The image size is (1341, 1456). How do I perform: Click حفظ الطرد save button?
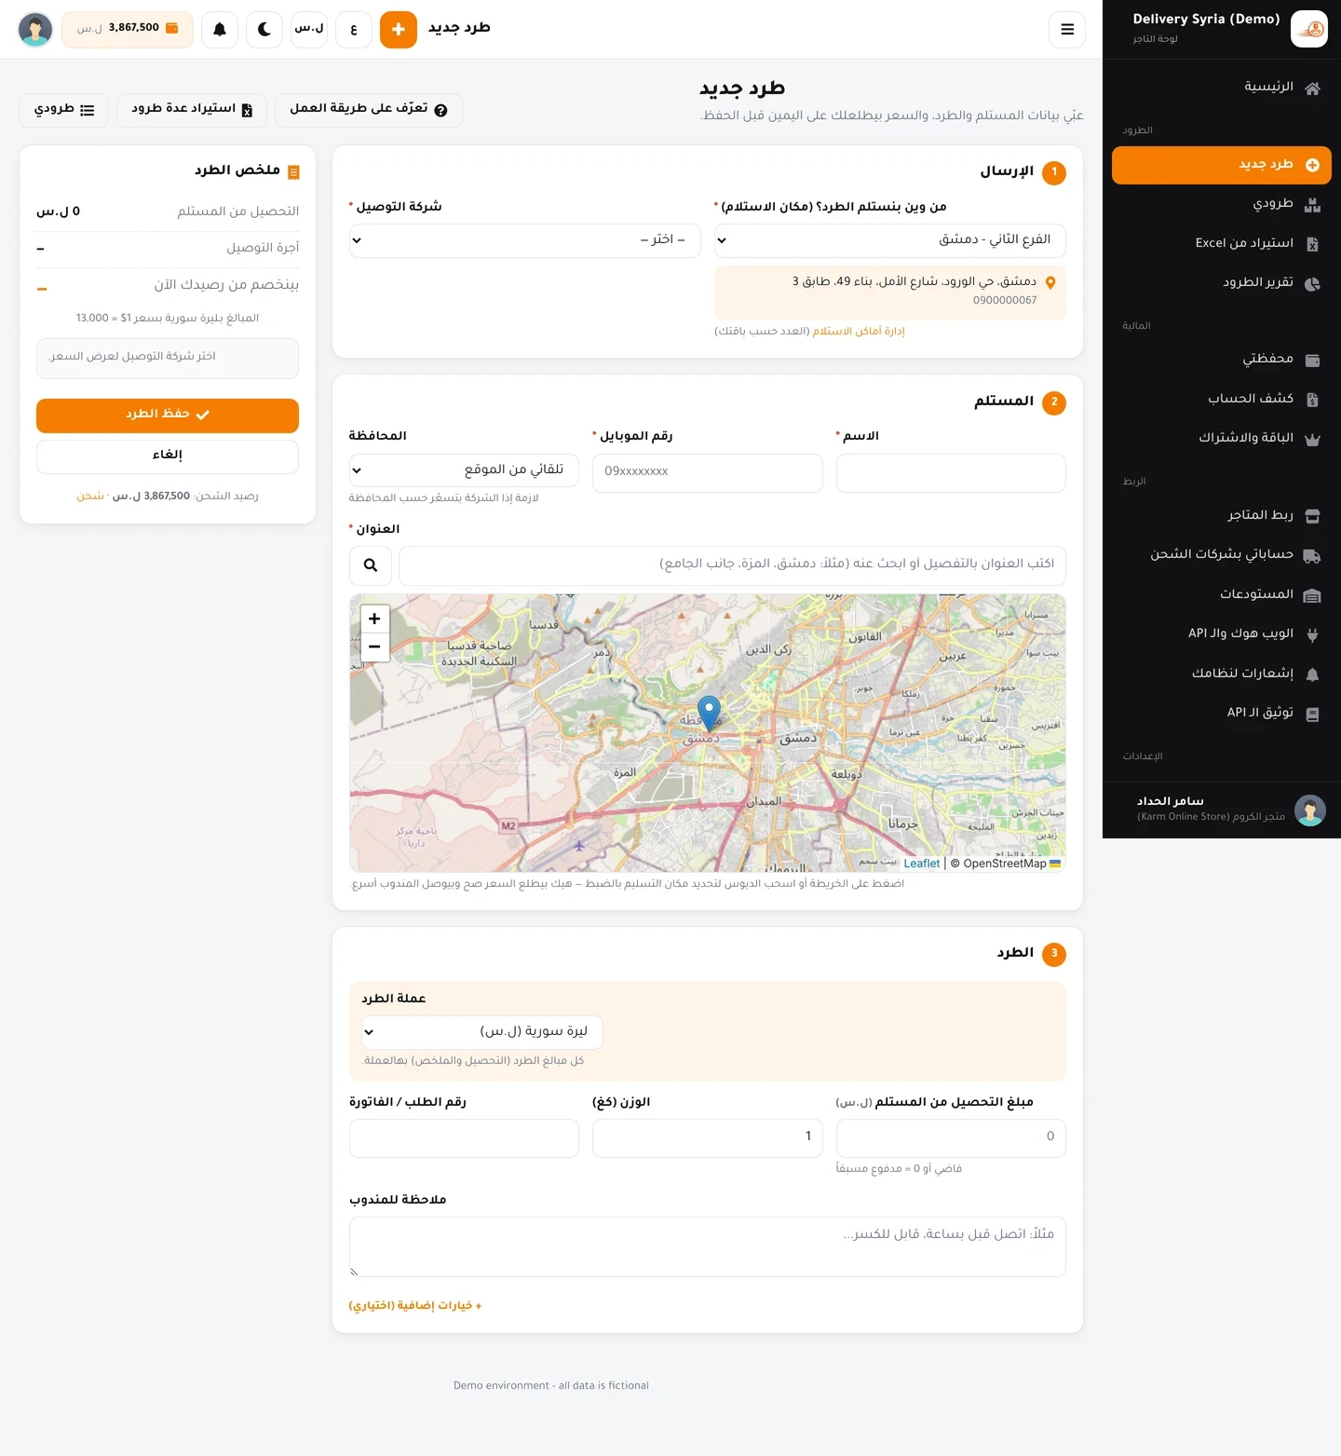(168, 415)
